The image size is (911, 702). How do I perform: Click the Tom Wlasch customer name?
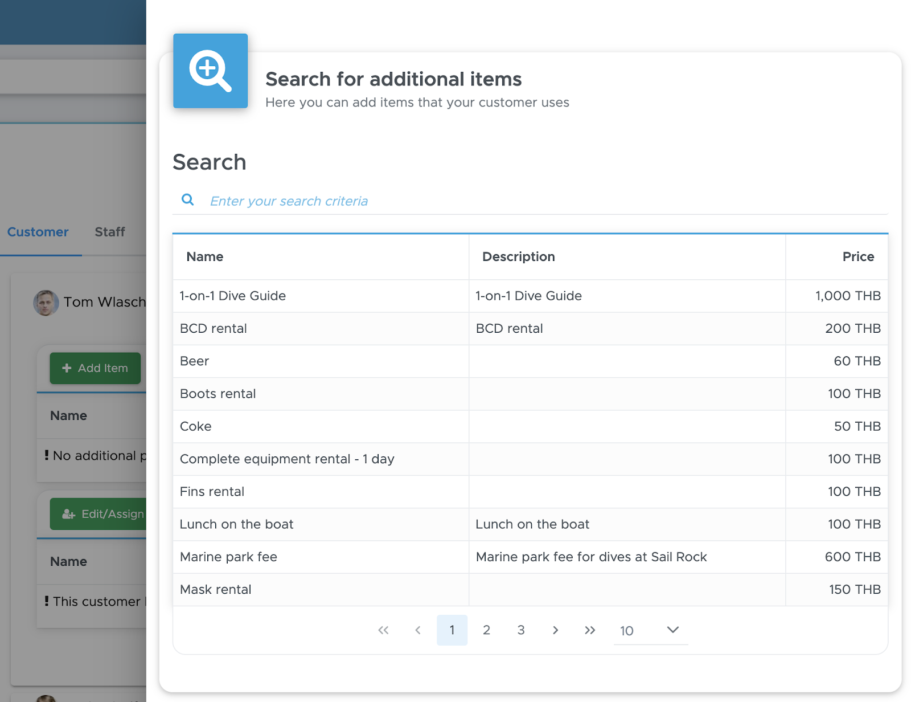point(105,303)
